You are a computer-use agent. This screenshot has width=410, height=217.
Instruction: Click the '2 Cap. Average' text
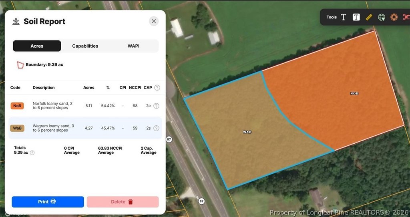coord(149,150)
